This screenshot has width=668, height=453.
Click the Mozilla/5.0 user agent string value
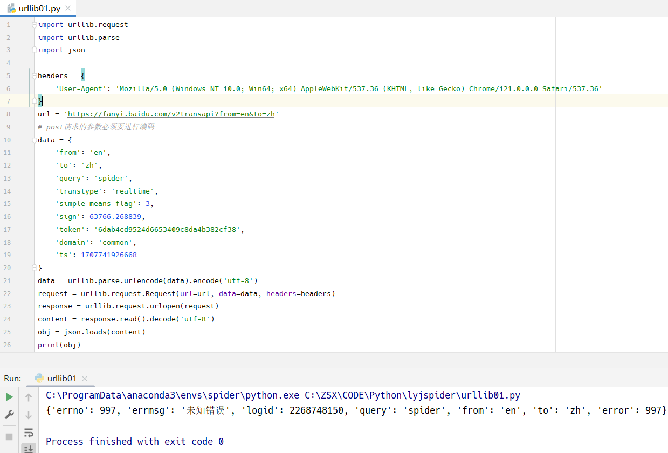point(359,88)
